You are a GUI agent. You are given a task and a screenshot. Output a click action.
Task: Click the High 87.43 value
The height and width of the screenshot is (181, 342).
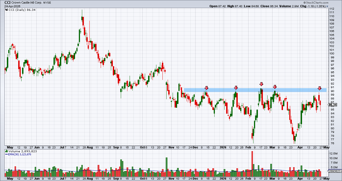point(236,6)
